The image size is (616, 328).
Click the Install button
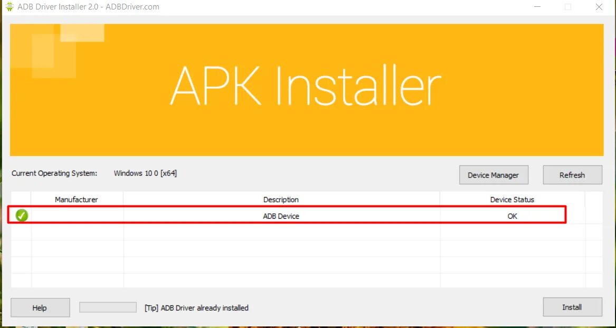tap(572, 307)
